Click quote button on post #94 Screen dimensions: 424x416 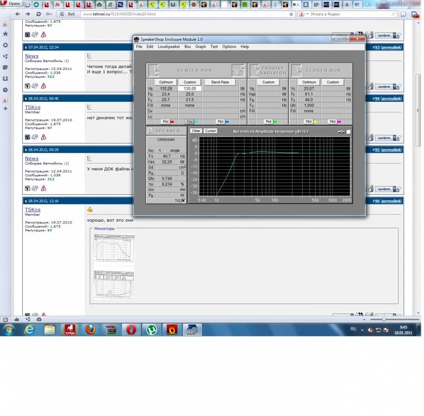pos(384,138)
